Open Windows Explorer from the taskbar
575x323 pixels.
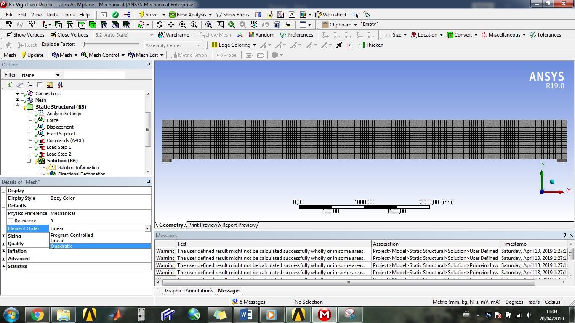coord(63,315)
